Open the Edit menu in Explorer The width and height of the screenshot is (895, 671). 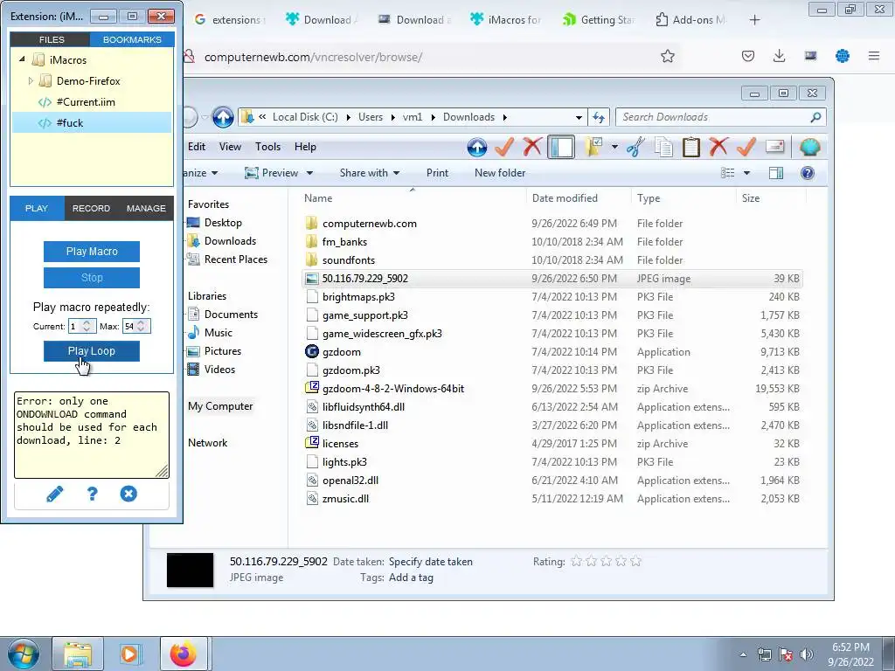coord(197,147)
